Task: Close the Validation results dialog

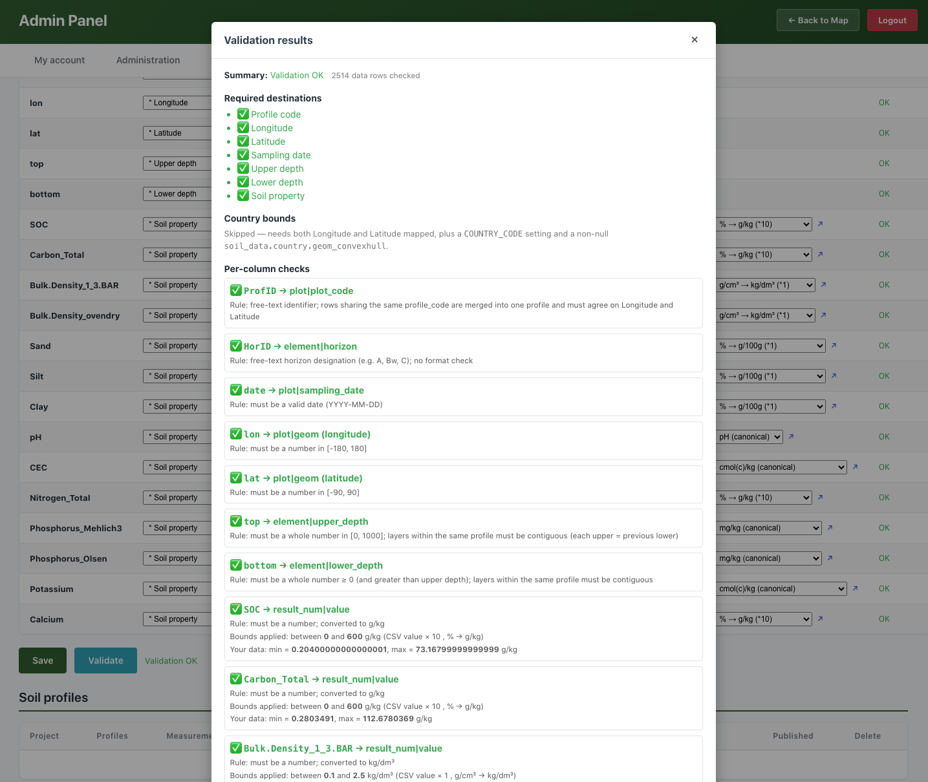Action: [695, 39]
